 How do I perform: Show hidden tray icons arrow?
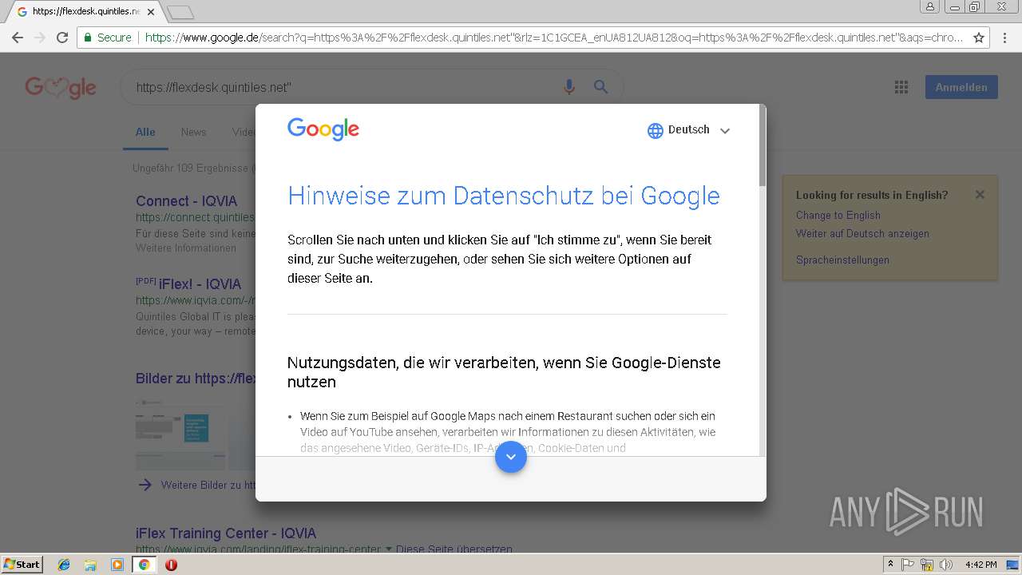(890, 565)
